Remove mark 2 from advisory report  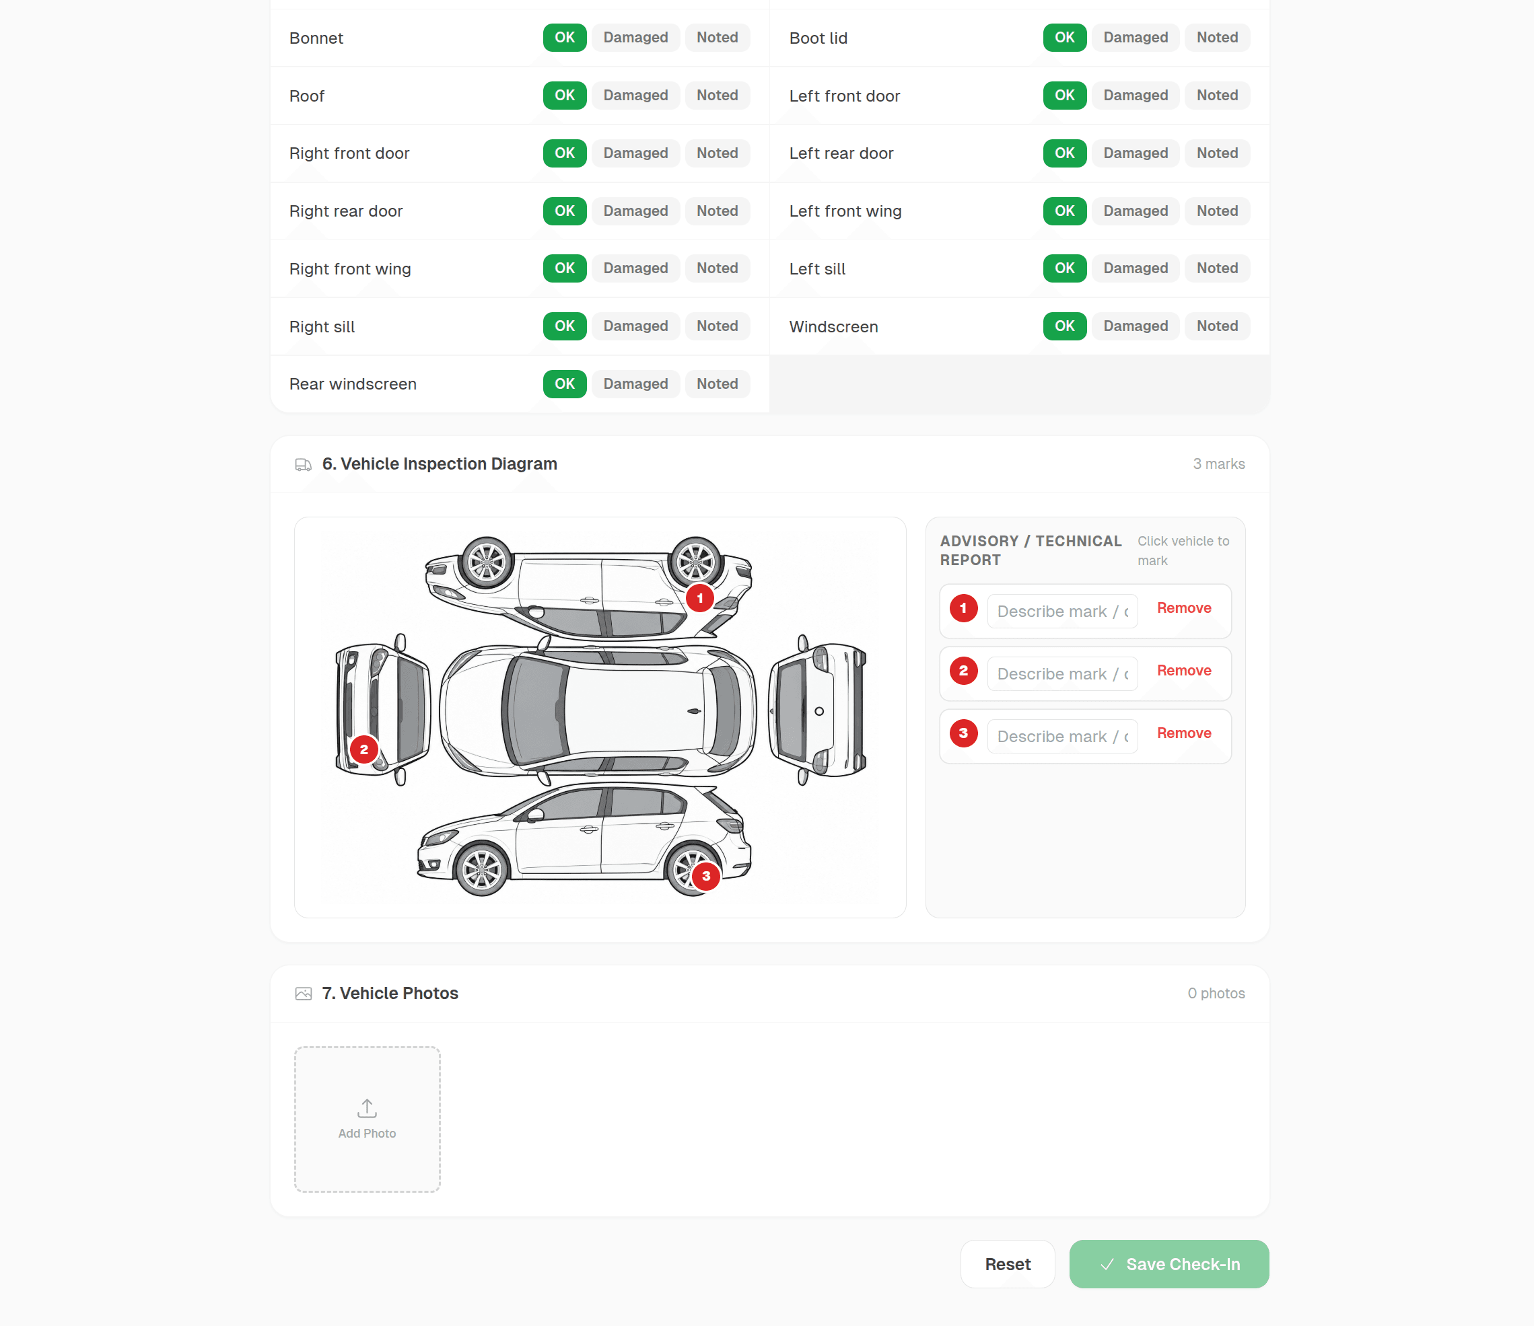1184,671
